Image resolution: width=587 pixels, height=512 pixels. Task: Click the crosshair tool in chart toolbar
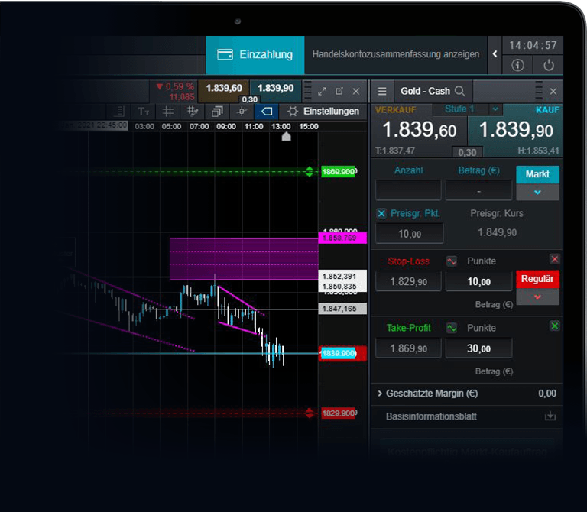click(242, 111)
